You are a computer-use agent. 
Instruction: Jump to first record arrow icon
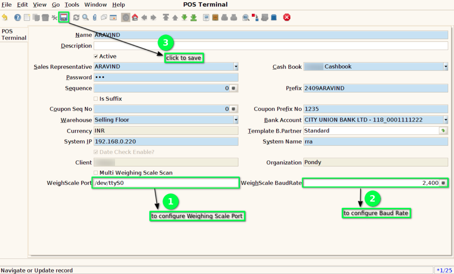coord(166,17)
